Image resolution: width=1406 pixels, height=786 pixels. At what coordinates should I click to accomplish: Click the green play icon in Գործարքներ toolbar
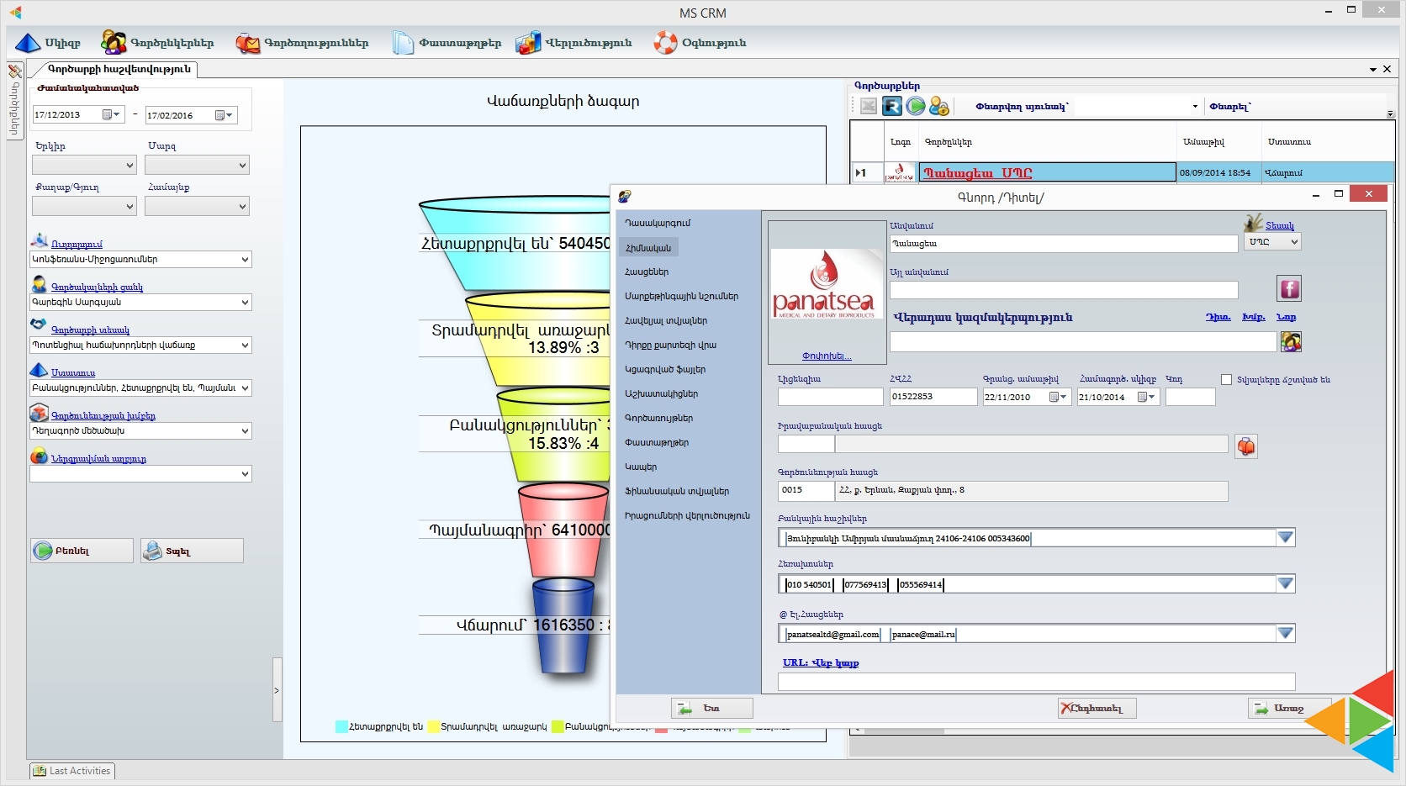[x=916, y=106]
